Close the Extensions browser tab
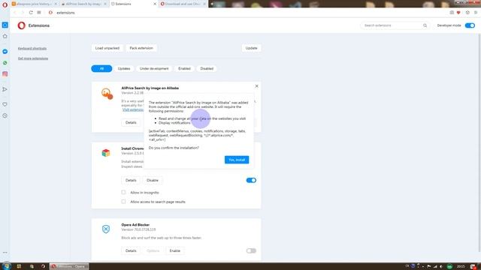Viewport: 481px width, 270px height. (x=155, y=4)
